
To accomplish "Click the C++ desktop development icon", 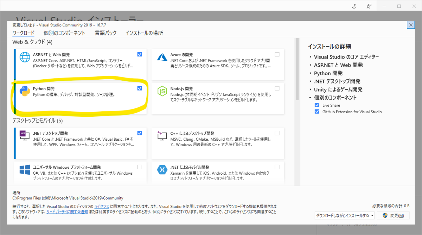I will [162, 136].
